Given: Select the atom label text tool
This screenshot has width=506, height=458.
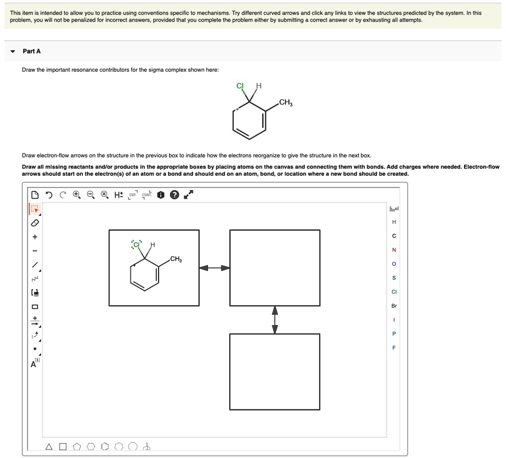Looking at the screenshot, I should 35,363.
